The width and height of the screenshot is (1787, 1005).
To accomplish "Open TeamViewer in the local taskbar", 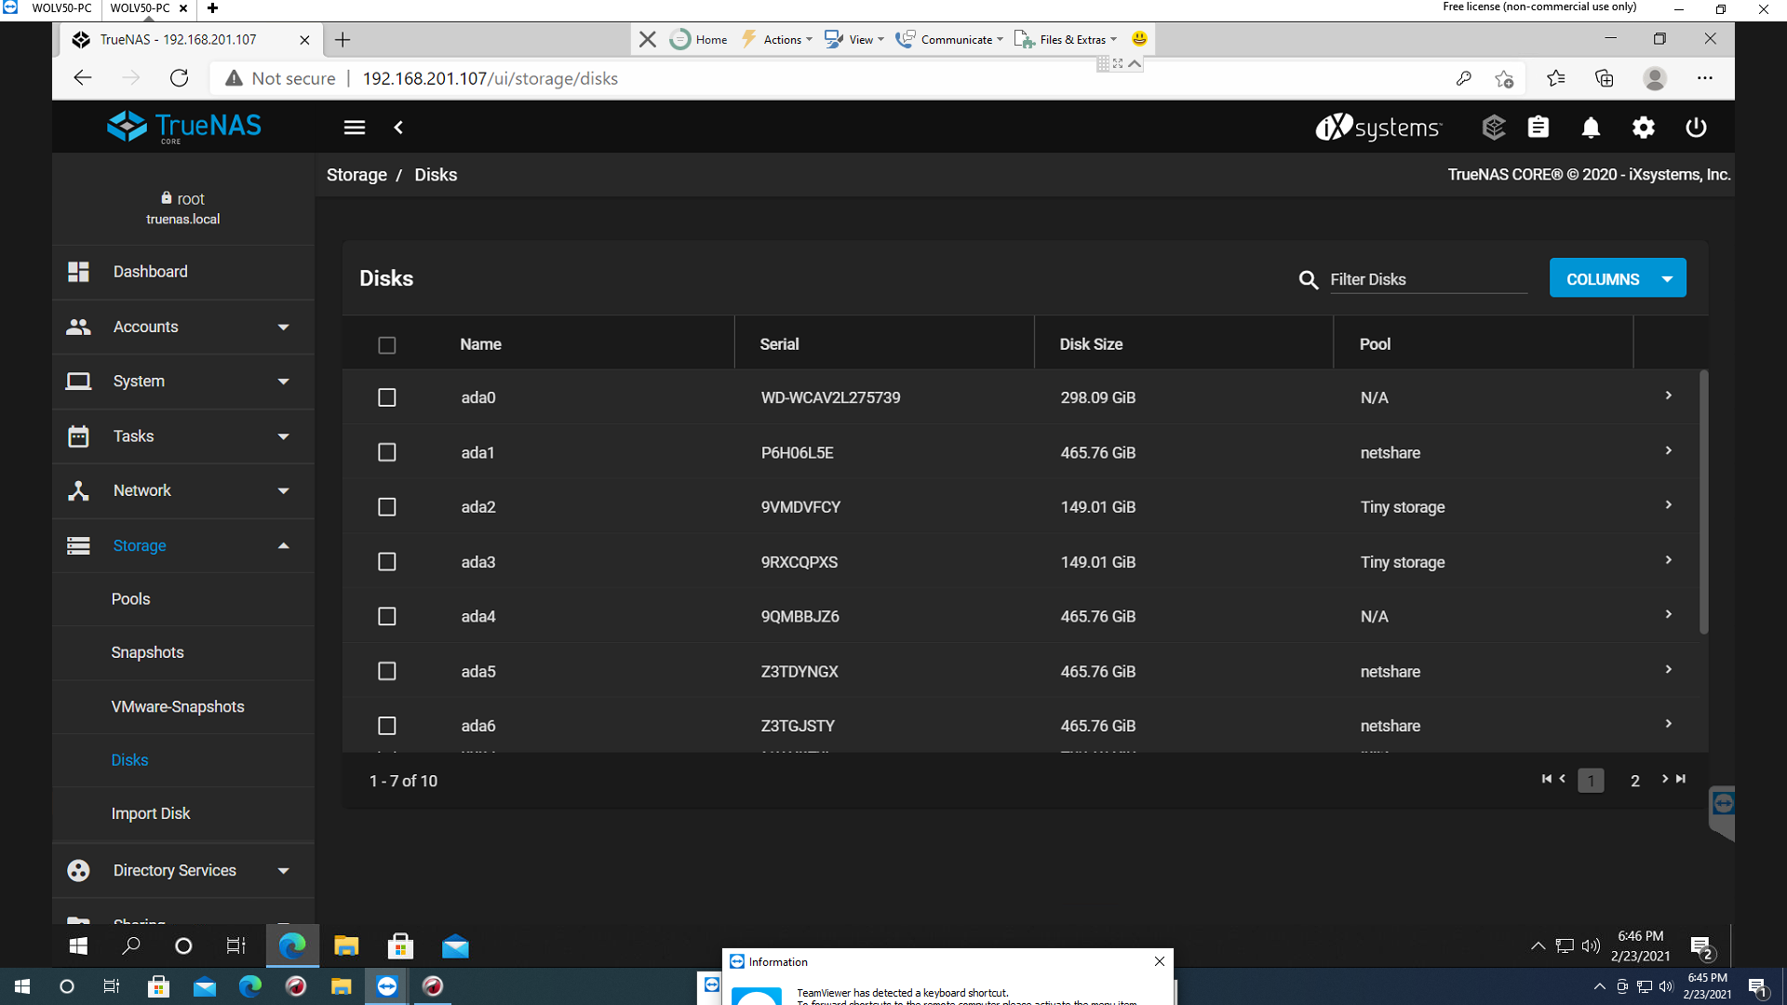I will coord(387,986).
